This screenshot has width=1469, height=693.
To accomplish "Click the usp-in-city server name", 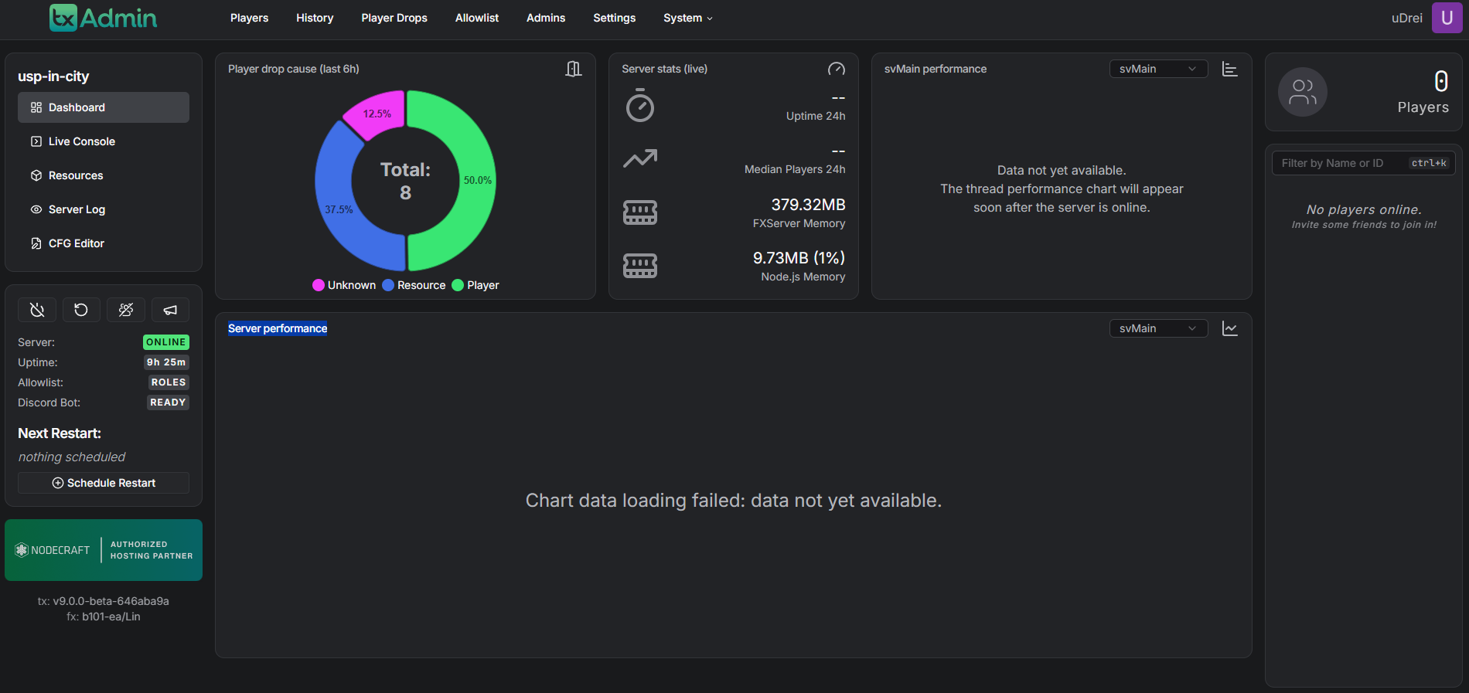I will (53, 76).
